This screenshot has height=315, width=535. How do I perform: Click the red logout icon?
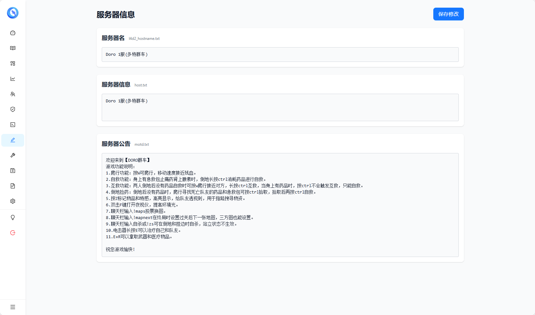click(13, 233)
